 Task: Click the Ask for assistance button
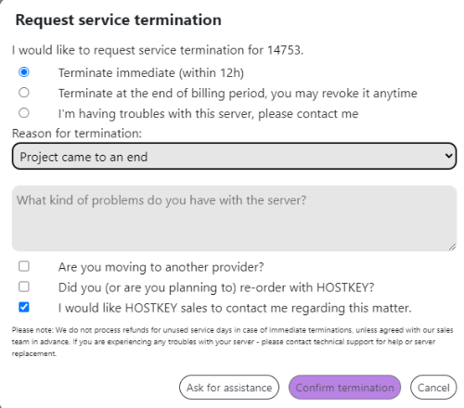point(229,388)
